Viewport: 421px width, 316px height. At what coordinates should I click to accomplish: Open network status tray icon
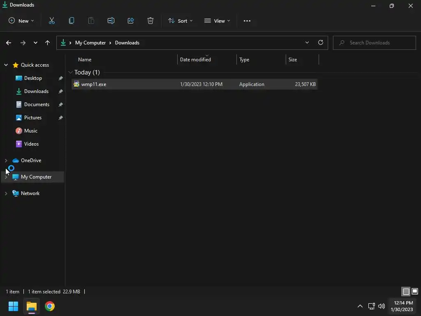coord(372,306)
